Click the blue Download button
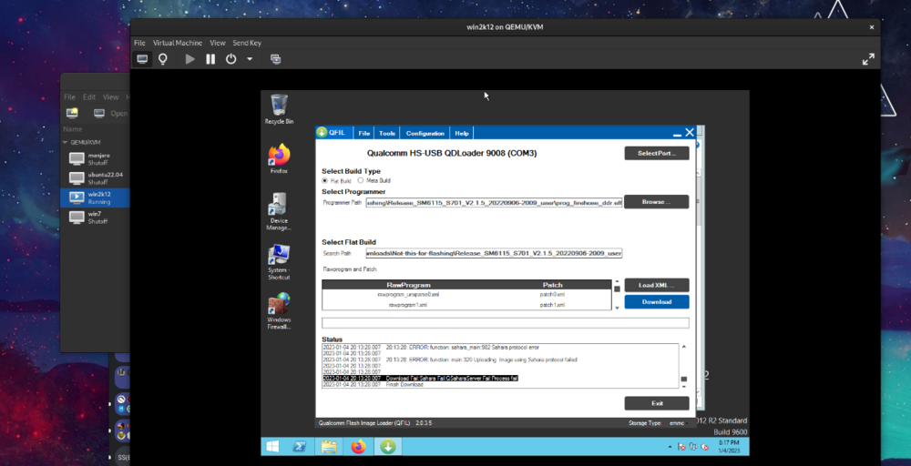 657,302
